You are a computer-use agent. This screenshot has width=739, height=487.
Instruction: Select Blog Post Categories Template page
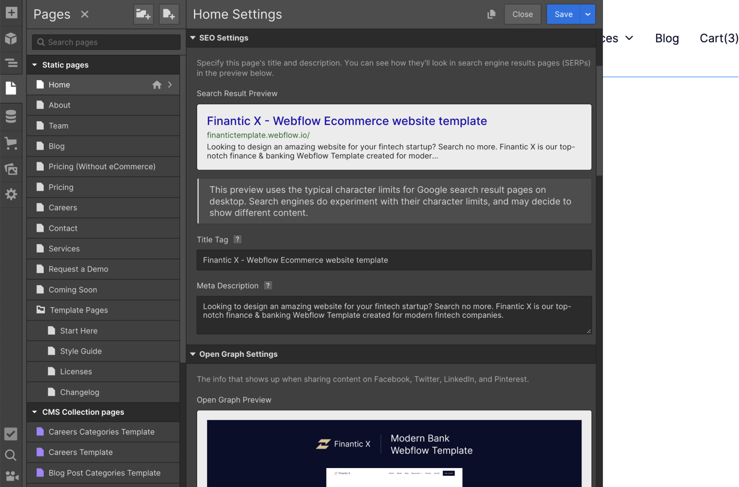103,473
